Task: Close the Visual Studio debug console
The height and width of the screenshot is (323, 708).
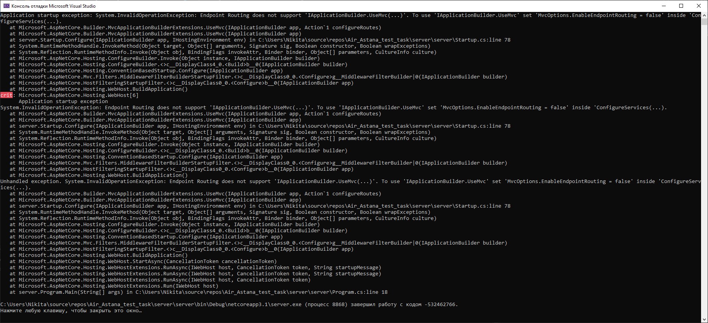Action: 699,6
